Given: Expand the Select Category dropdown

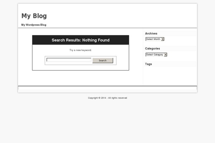Looking at the screenshot, I should [x=154, y=55].
